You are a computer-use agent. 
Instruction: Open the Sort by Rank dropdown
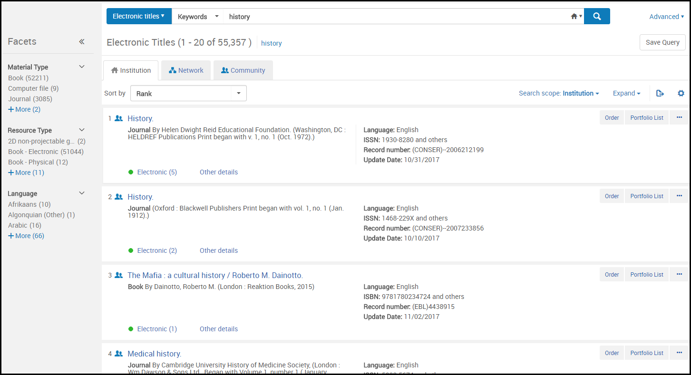pyautogui.click(x=188, y=93)
